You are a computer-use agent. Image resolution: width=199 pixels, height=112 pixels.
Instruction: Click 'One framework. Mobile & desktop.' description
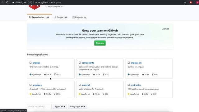pyautogui.click(x=44, y=67)
